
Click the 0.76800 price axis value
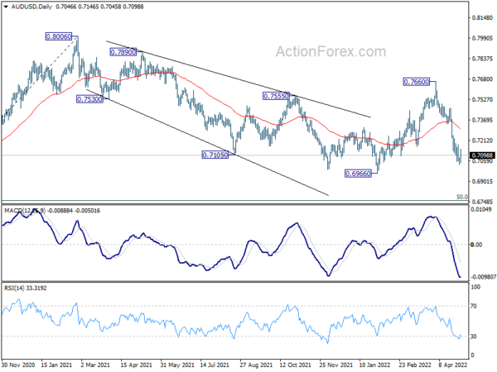482,79
